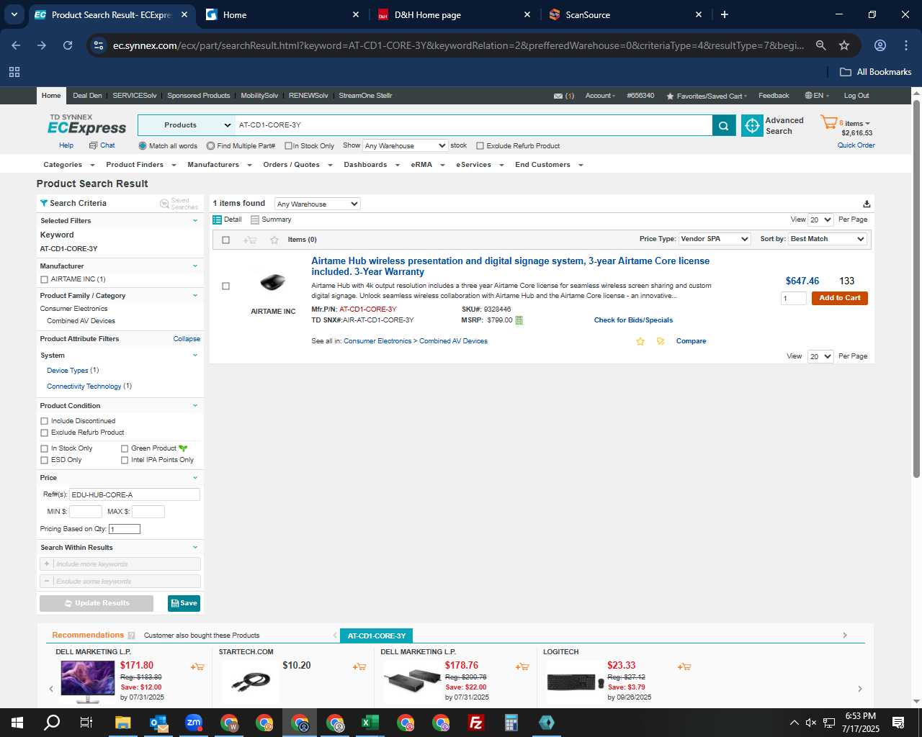
Task: Click the mail envelope icon in top bar
Action: pyautogui.click(x=558, y=96)
